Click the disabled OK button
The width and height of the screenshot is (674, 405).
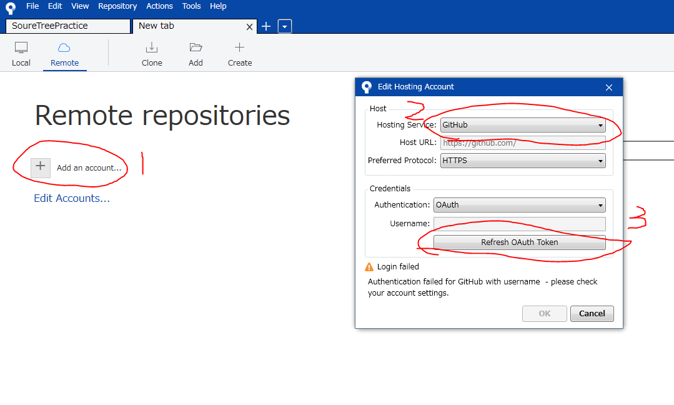coord(544,314)
